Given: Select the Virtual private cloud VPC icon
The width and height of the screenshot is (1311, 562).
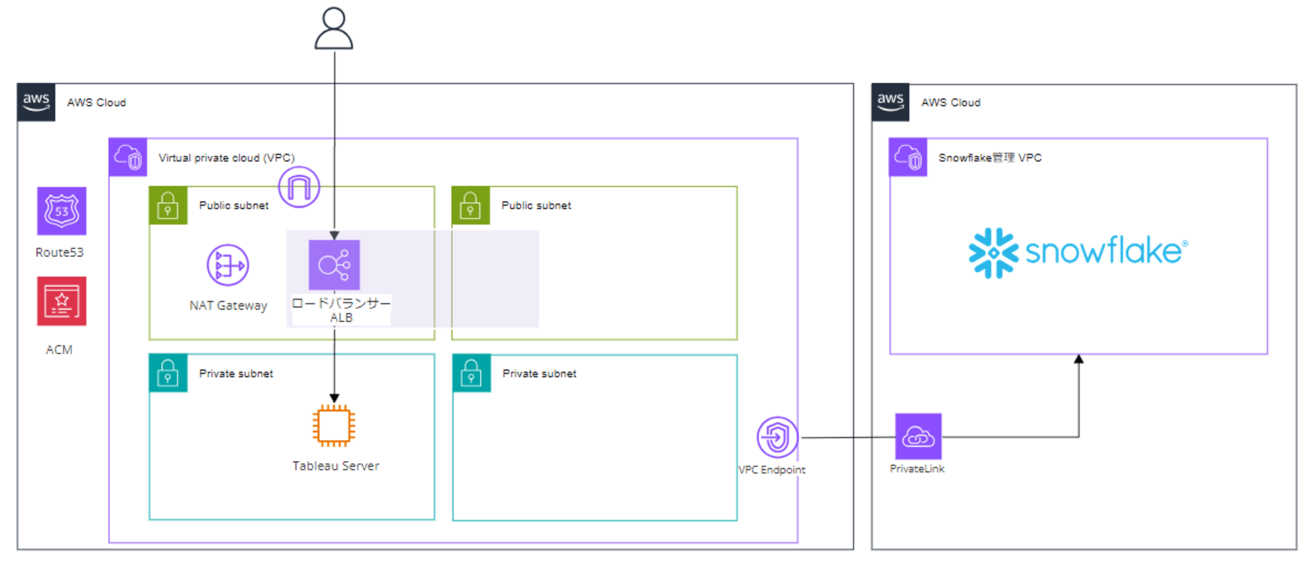Looking at the screenshot, I should coord(128,157).
